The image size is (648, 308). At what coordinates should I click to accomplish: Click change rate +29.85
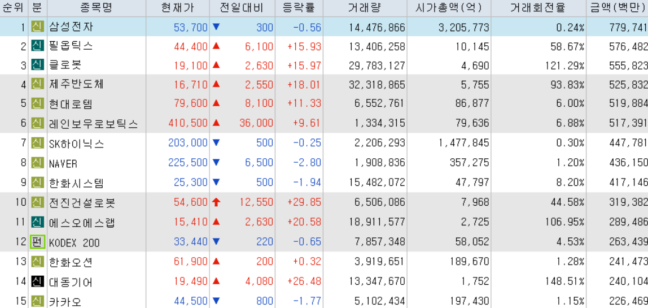(x=304, y=203)
